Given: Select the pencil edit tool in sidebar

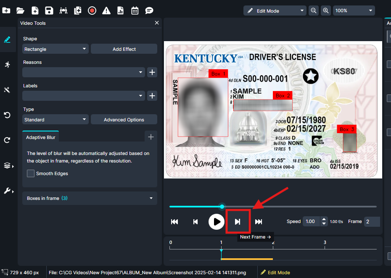Looking at the screenshot, I should (x=7, y=39).
